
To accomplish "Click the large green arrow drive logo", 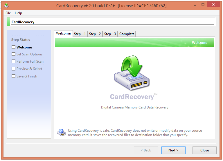I will click(132, 73).
